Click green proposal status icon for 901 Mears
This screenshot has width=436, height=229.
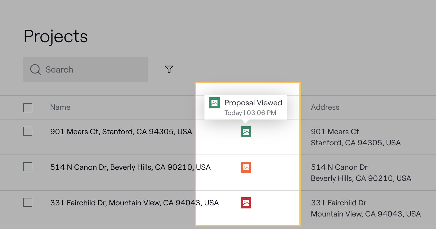click(x=246, y=132)
